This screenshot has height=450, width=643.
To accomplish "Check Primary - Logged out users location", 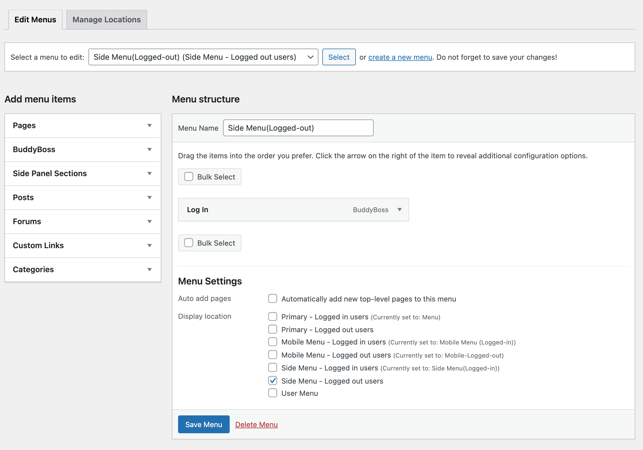I will coord(272,329).
